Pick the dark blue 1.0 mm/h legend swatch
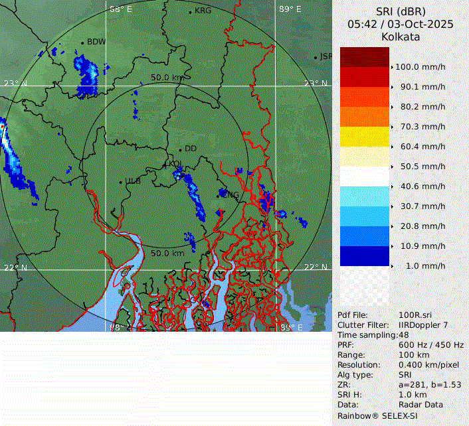The height and width of the screenshot is (426, 469). pyautogui.click(x=364, y=256)
